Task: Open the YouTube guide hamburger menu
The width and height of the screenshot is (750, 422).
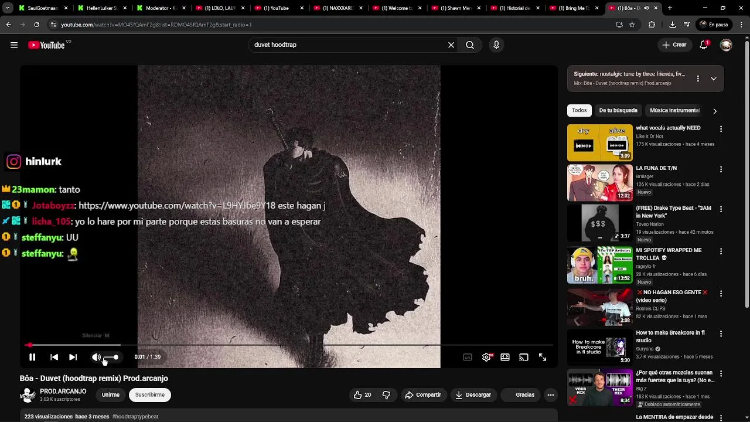Action: click(14, 45)
